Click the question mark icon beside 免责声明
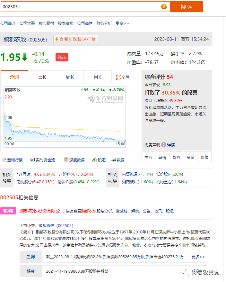226x282 pixels. coord(163,145)
